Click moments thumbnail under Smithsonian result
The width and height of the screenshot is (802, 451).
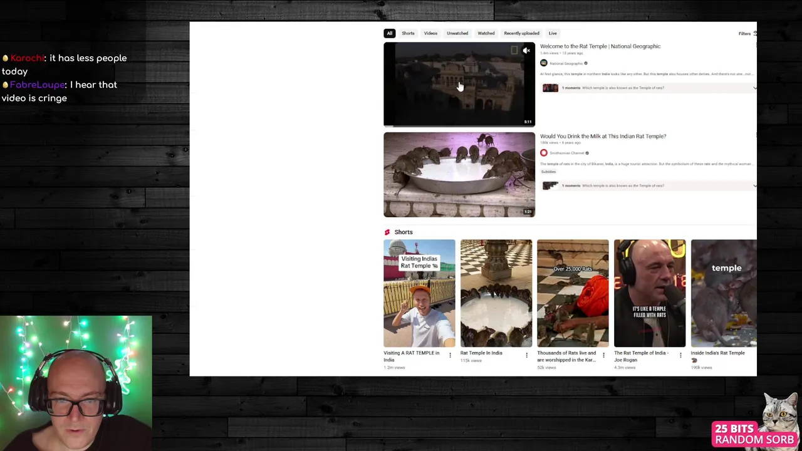pyautogui.click(x=550, y=185)
